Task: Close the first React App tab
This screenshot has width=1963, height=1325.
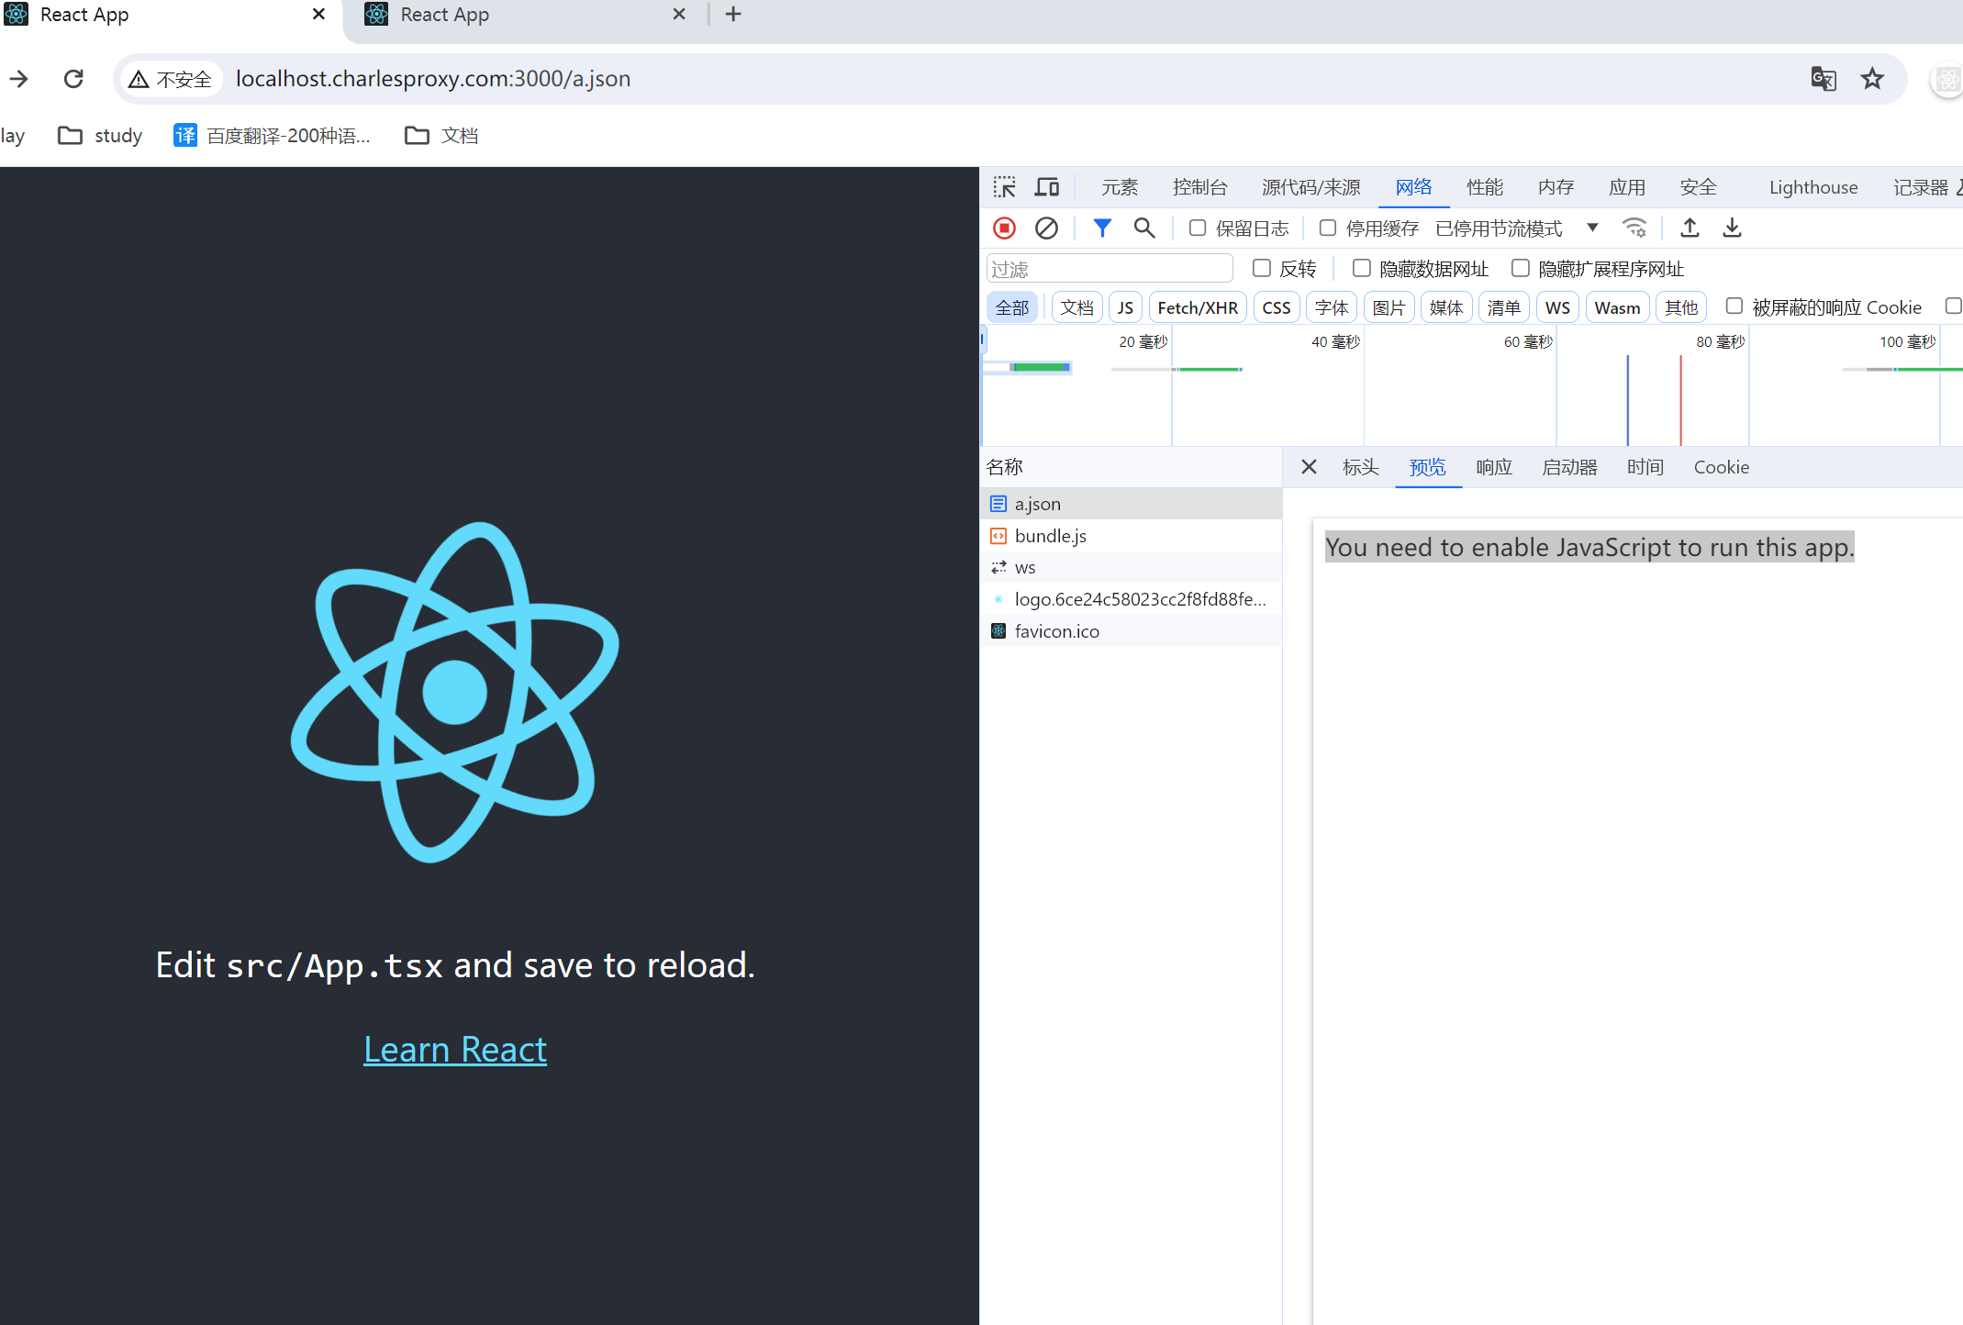Action: pos(318,14)
